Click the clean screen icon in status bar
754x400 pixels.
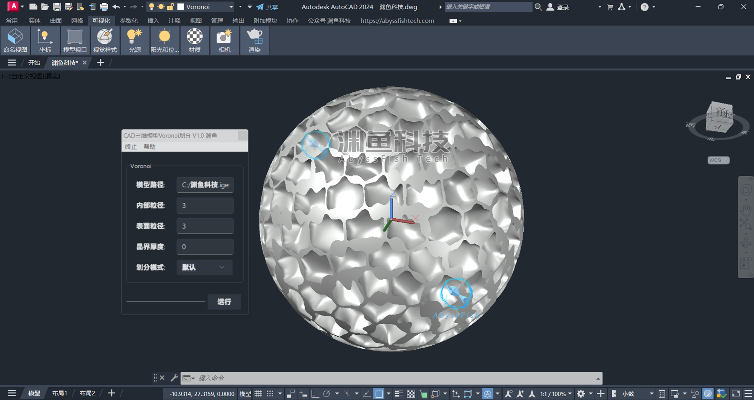click(x=736, y=394)
